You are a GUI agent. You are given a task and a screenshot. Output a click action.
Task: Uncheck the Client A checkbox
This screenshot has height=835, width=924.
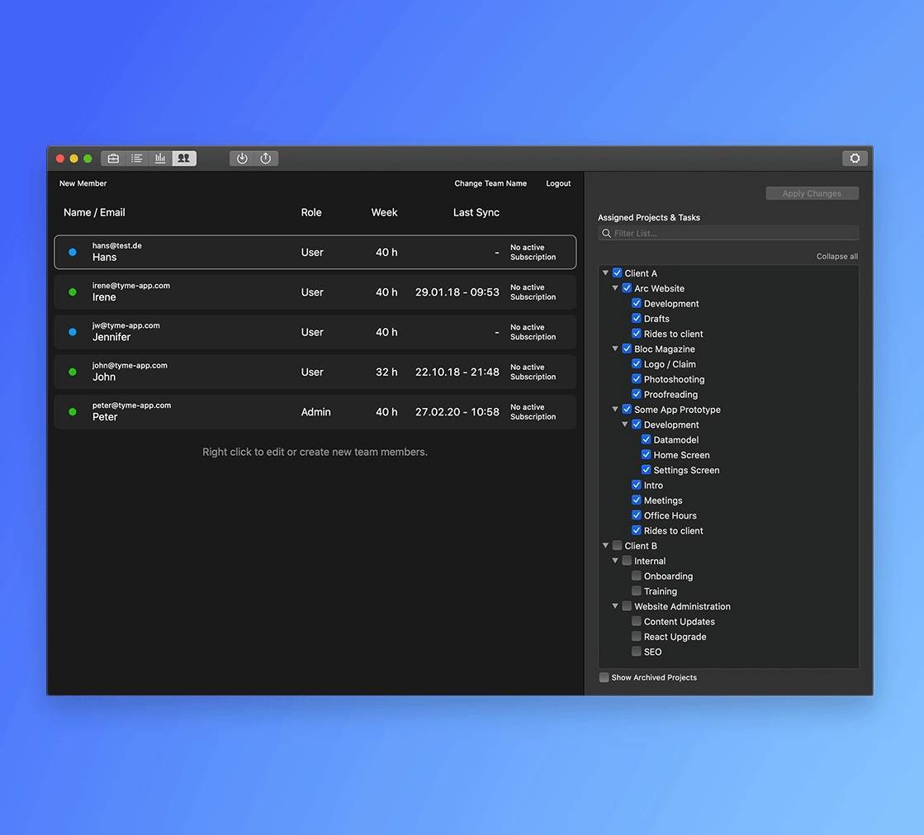tap(617, 273)
